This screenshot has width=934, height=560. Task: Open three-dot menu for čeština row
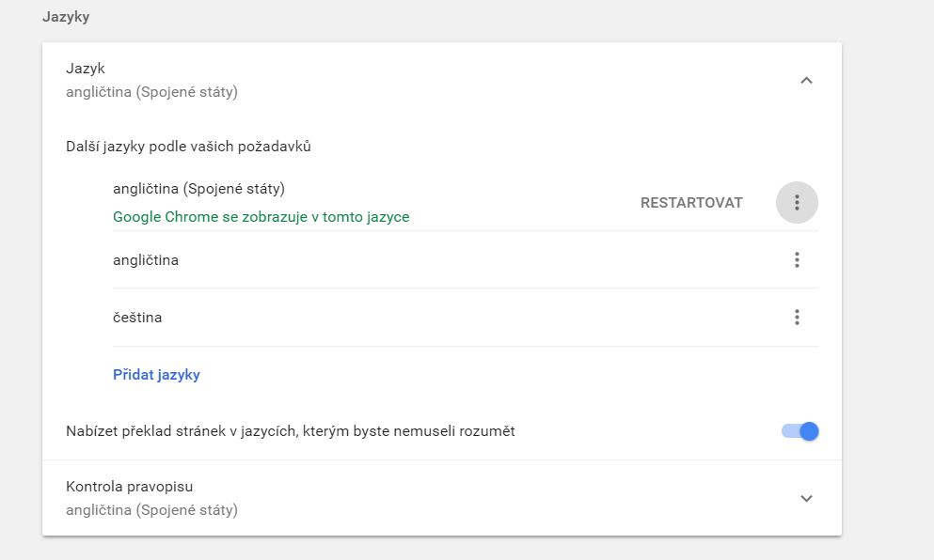coord(797,318)
